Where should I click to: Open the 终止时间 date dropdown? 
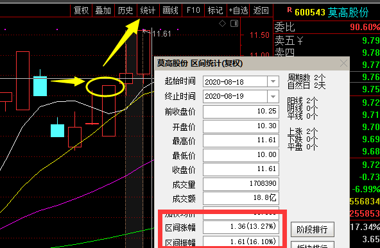[273, 96]
